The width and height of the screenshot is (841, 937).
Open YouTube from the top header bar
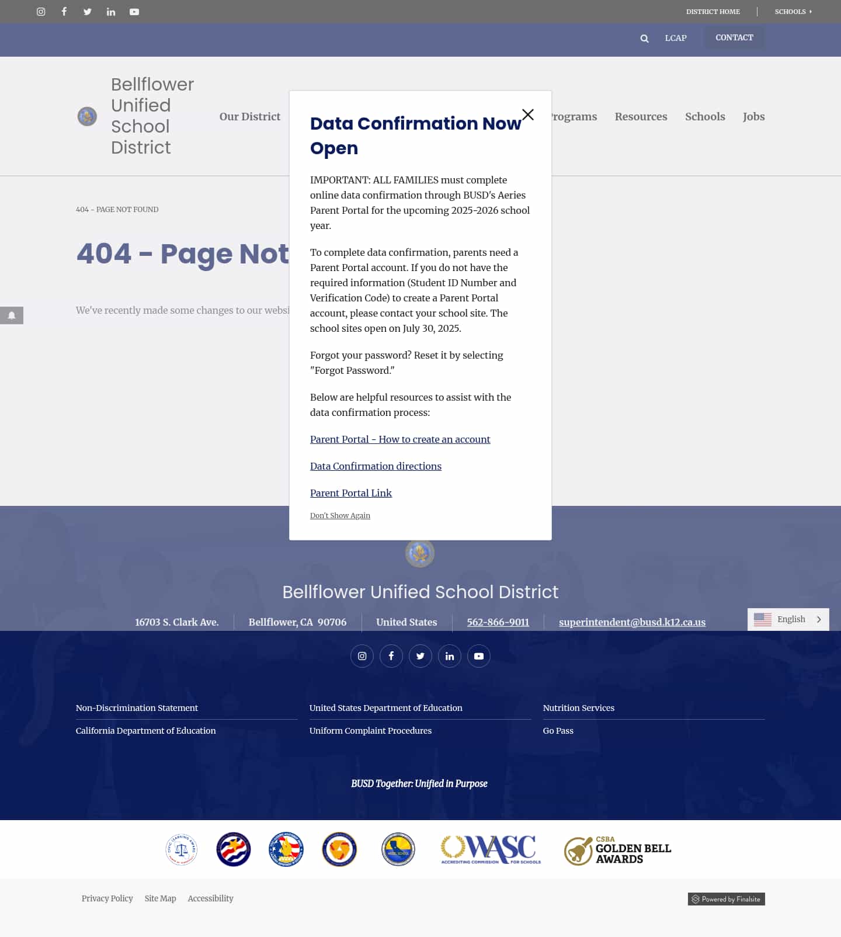(x=134, y=12)
